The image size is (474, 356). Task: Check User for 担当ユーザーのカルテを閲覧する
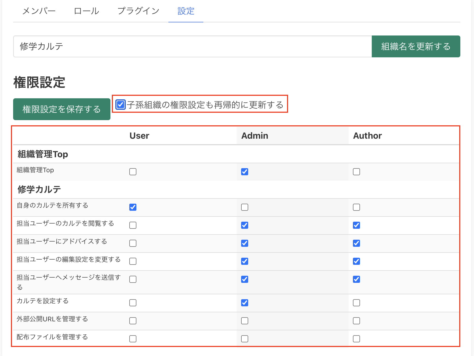pos(133,225)
